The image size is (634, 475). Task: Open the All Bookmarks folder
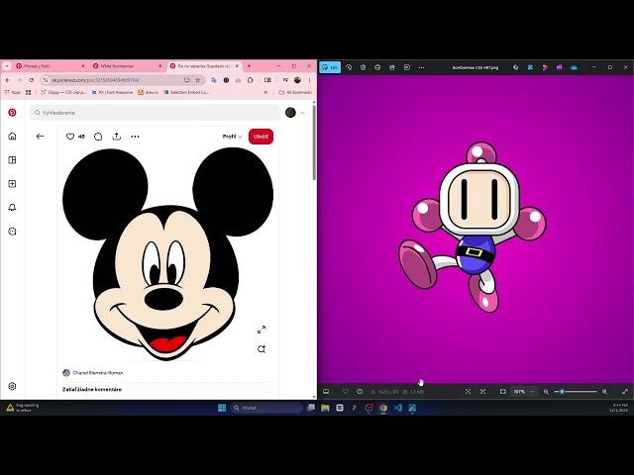tap(295, 92)
